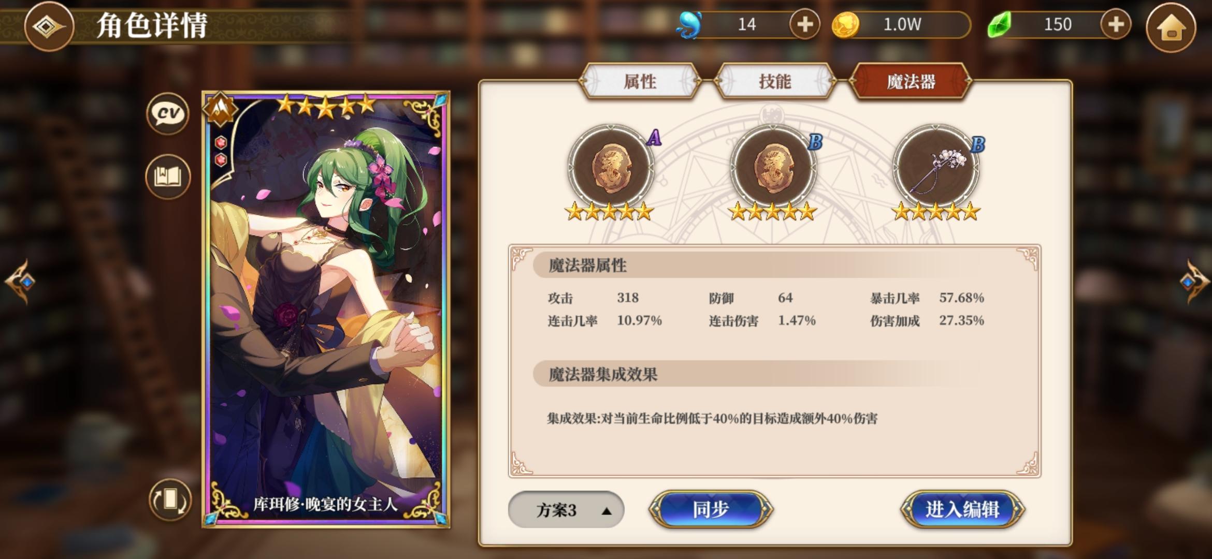The image size is (1212, 559).
Task: Add more blue dolphin currency with plus
Action: pyautogui.click(x=804, y=24)
